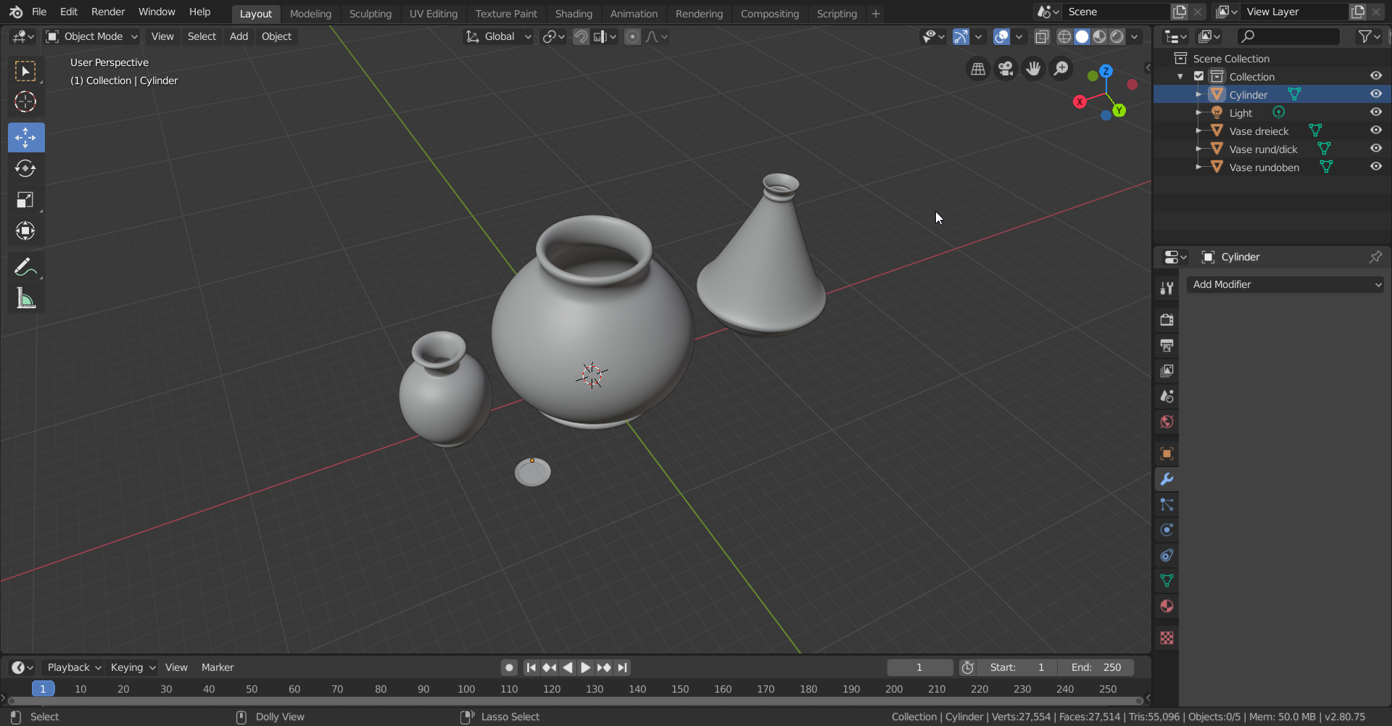Open Active Tool properties tab

(1167, 289)
